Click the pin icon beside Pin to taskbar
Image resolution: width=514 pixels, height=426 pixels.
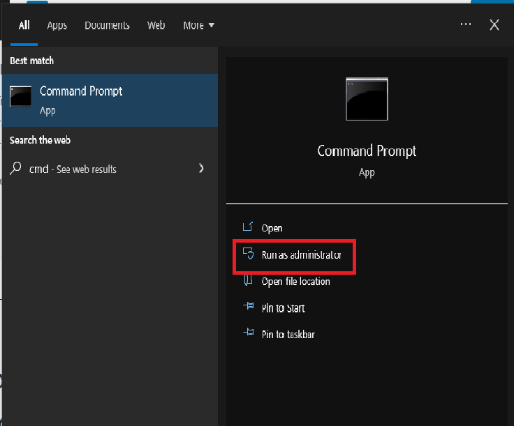[247, 334]
